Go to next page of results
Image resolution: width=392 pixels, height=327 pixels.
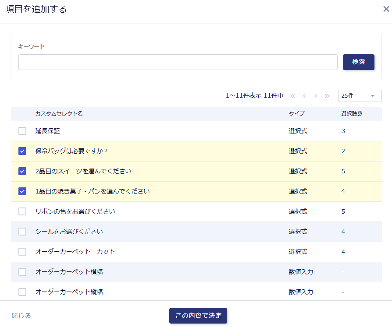pyautogui.click(x=316, y=96)
